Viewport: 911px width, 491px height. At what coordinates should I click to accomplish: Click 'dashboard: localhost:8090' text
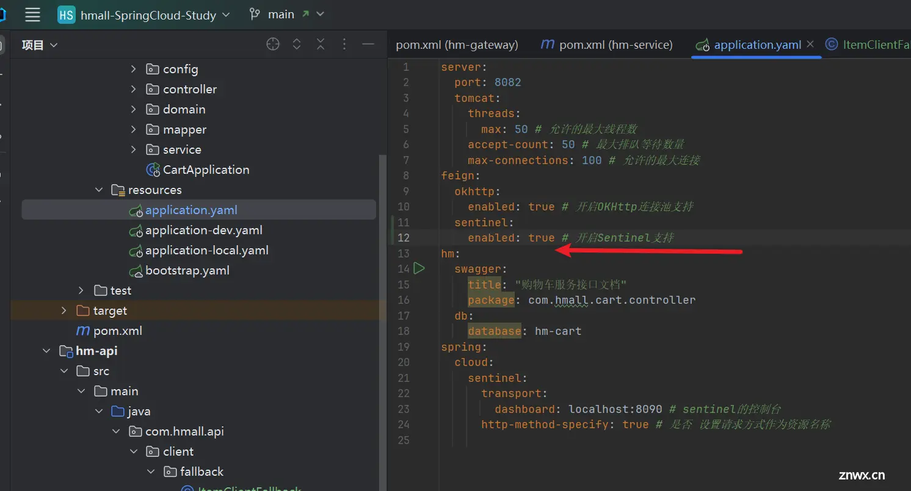(578, 409)
